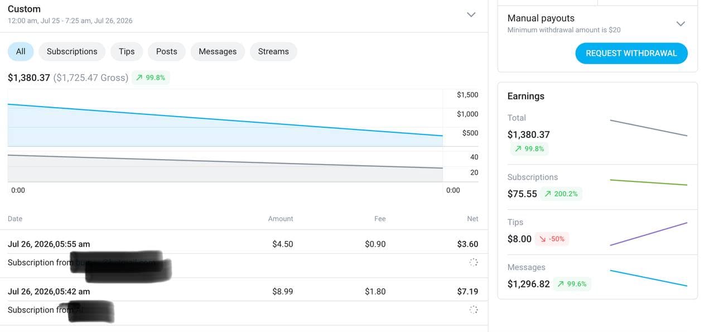
Task: Click the Net column header
Action: point(472,219)
